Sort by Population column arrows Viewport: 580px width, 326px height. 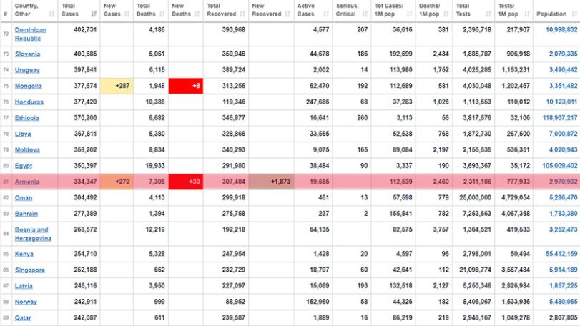pos(574,14)
